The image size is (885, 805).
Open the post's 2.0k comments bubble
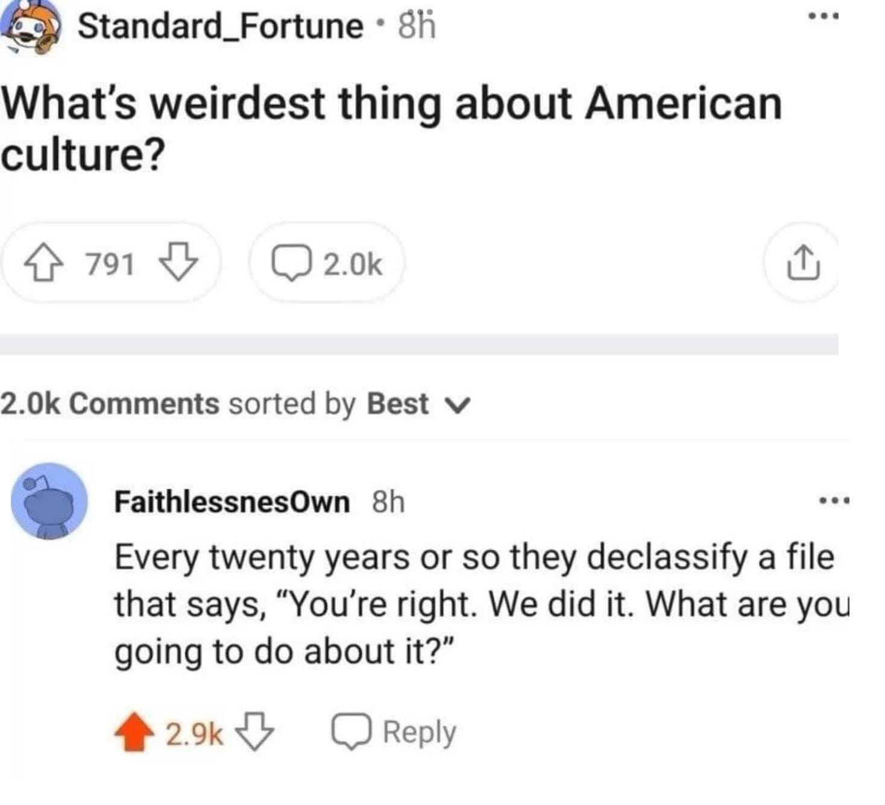[327, 264]
